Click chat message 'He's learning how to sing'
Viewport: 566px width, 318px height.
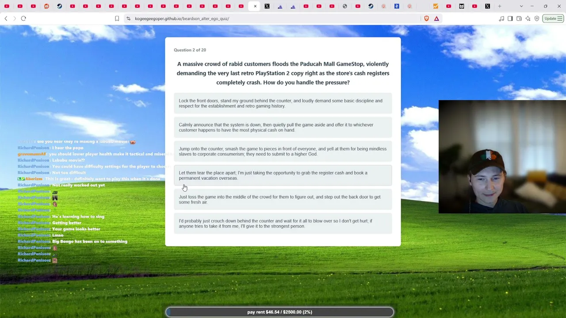[78, 217]
